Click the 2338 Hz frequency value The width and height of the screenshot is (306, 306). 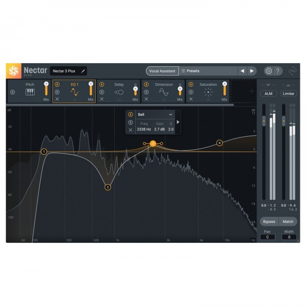pyautogui.click(x=144, y=129)
